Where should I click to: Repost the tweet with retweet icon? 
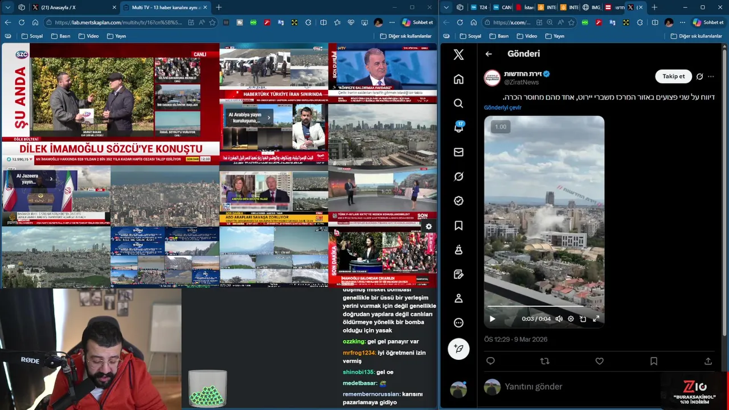[x=544, y=361]
